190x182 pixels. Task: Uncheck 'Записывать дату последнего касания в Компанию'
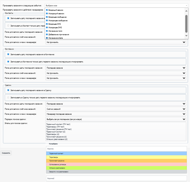[x=8, y=54]
